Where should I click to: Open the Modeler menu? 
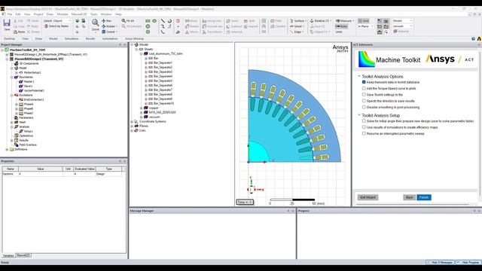62,14
